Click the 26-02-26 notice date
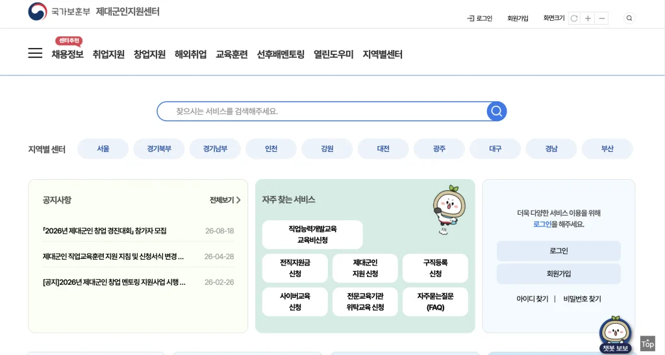665x355 pixels. coord(220,282)
